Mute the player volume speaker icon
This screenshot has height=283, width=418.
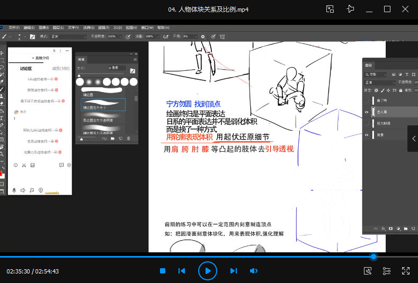[254, 271]
